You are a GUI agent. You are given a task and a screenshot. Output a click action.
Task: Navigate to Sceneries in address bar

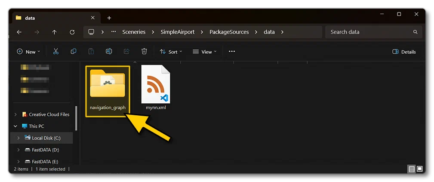(134, 32)
